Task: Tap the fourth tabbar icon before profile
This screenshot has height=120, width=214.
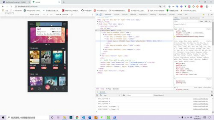Action: point(56,89)
